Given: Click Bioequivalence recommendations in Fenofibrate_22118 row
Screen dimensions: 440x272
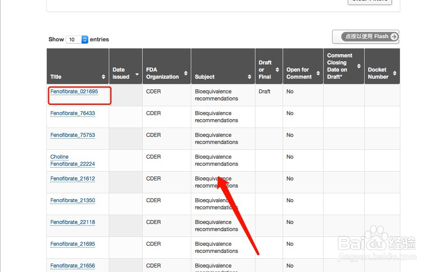Looking at the screenshot, I should click(x=216, y=225).
